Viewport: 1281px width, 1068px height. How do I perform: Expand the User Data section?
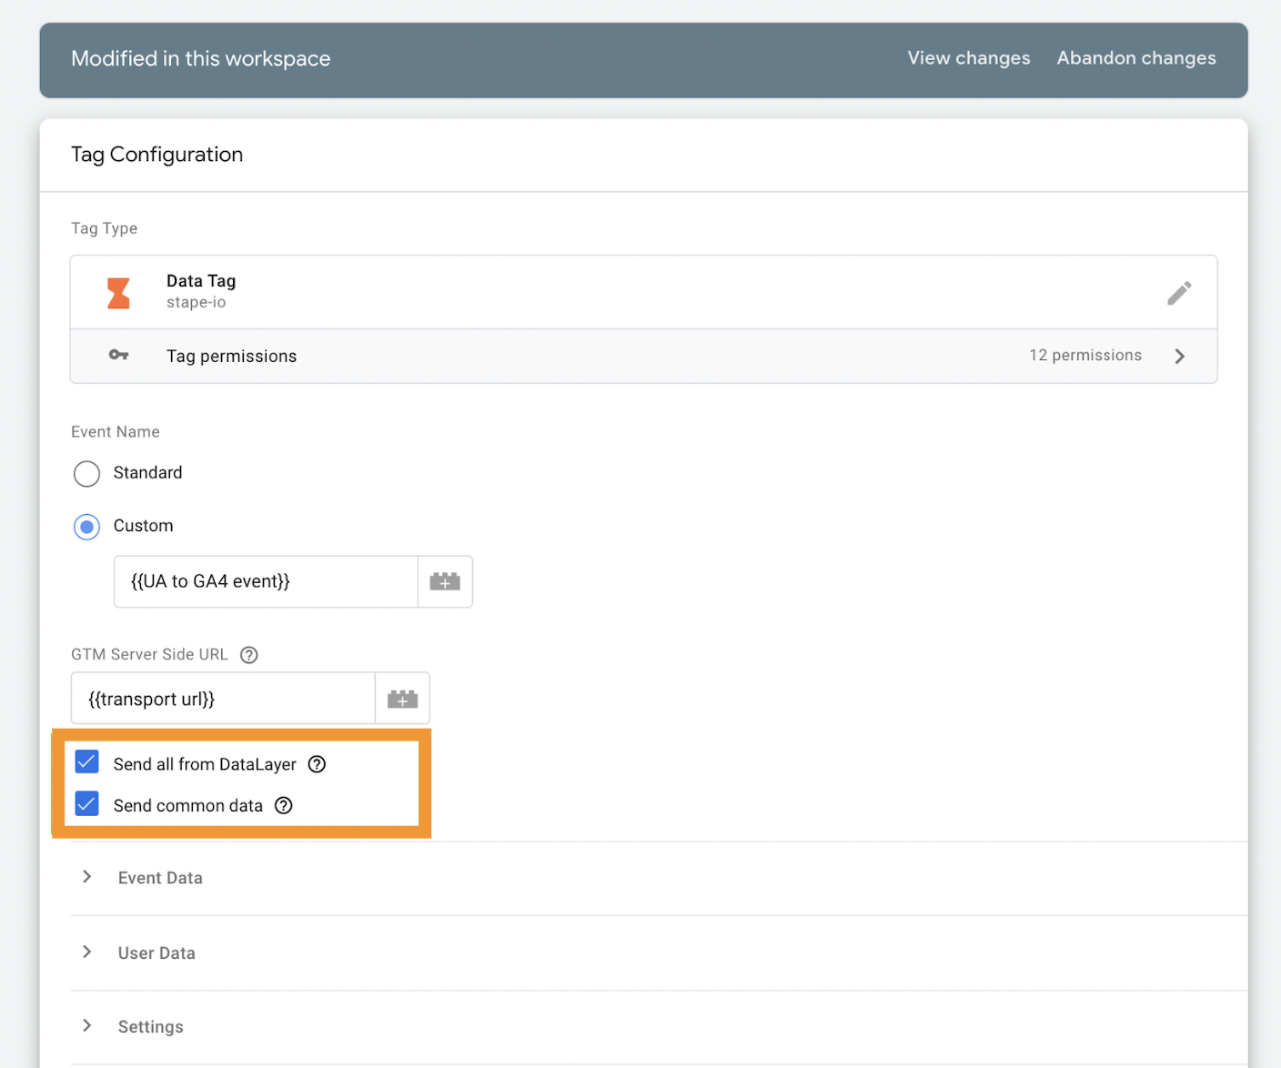pos(86,952)
